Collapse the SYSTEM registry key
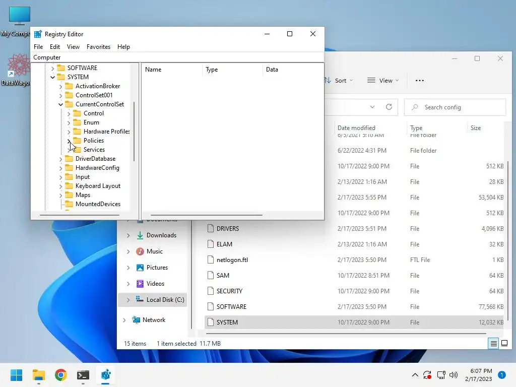This screenshot has width=516, height=387. point(52,77)
